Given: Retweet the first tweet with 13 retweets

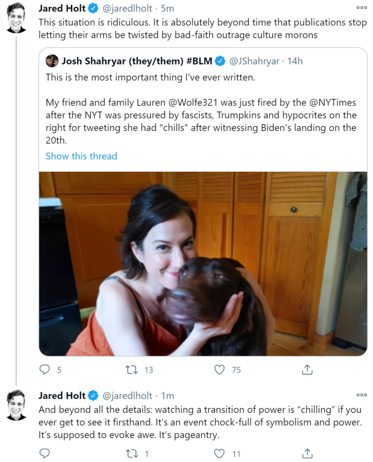Looking at the screenshot, I should pos(131,370).
